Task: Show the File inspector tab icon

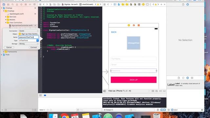Action: pos(183,4)
